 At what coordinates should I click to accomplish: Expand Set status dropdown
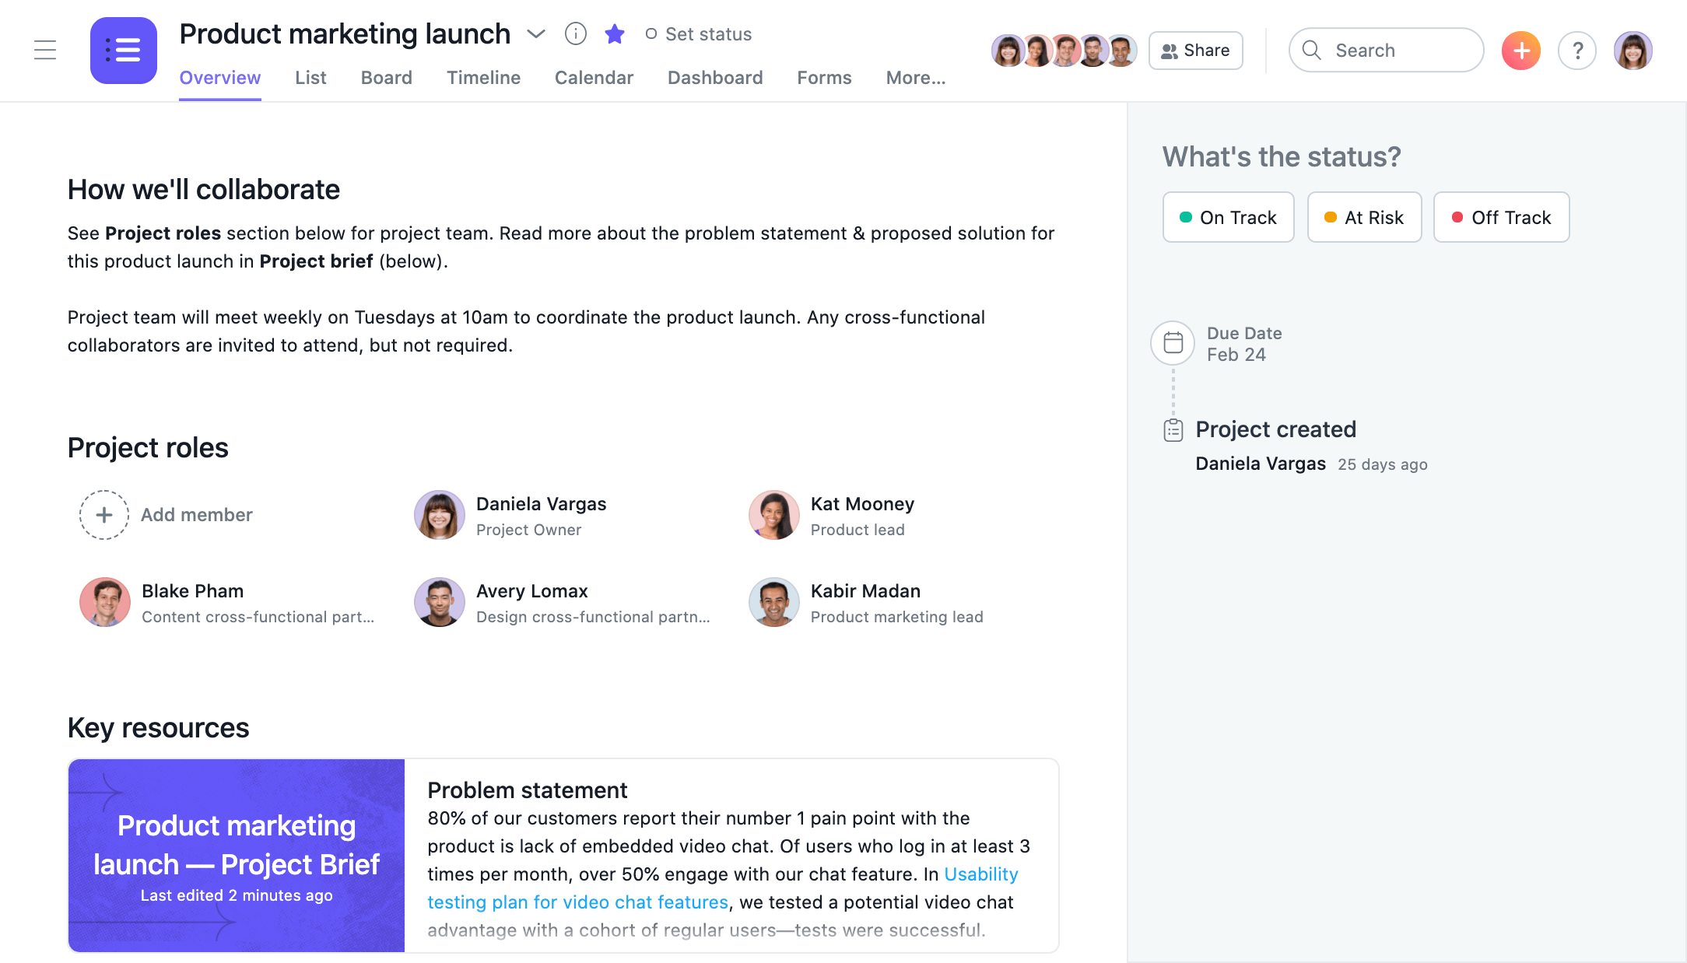(696, 33)
